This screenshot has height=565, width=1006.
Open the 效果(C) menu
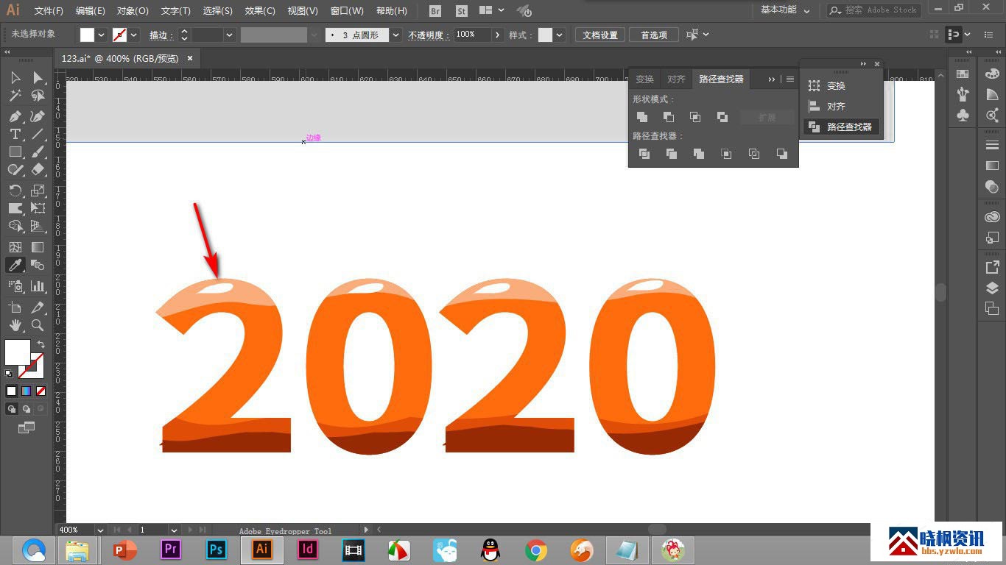point(260,11)
